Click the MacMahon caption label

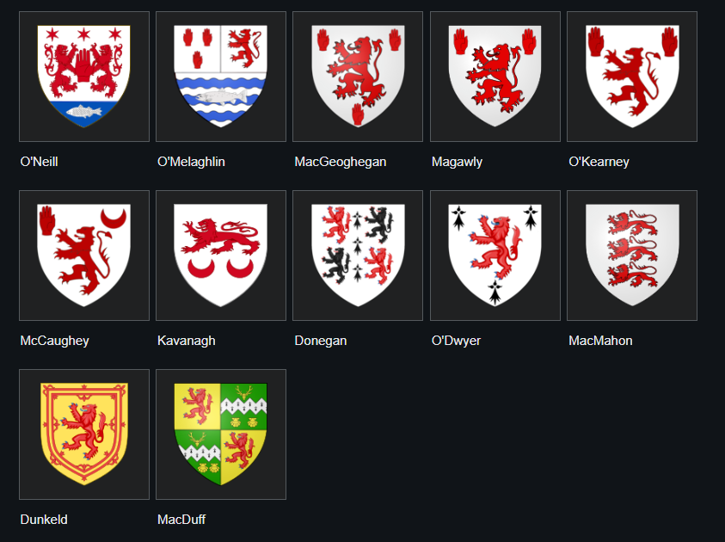[x=600, y=341]
